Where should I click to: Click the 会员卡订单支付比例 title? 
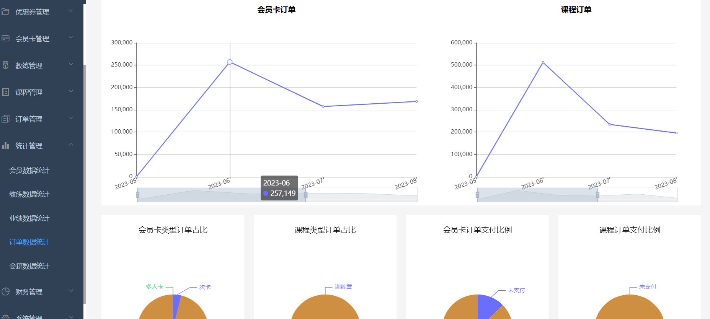click(477, 230)
